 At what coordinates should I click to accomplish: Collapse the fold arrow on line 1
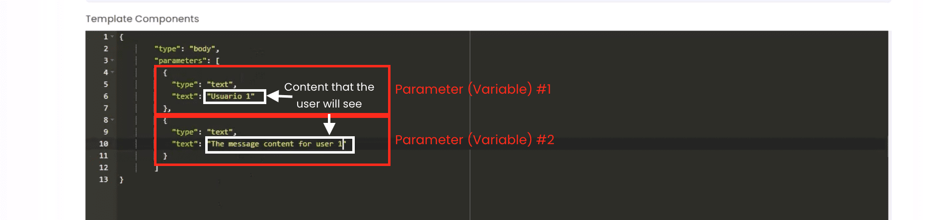(112, 37)
